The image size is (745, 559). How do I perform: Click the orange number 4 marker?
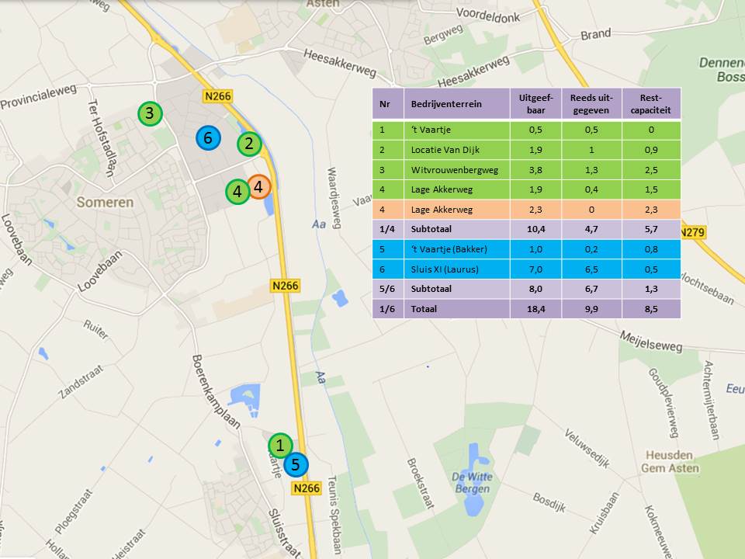258,186
